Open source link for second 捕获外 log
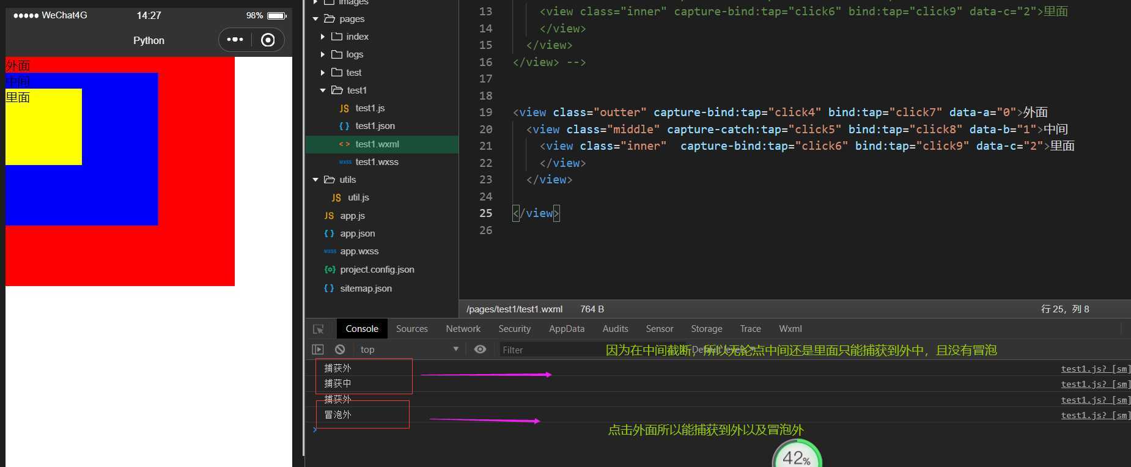 [x=1096, y=400]
